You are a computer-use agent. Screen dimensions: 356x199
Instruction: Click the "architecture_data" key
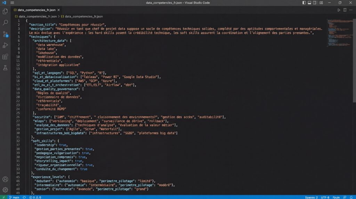(49, 41)
